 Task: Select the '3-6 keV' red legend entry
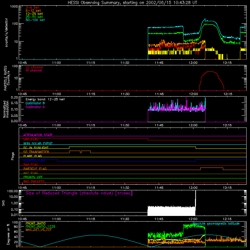[32, 7]
